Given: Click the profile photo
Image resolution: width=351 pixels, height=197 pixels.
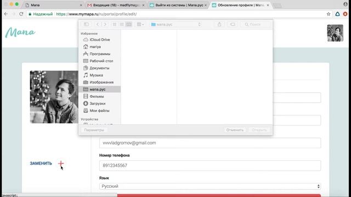Looking at the screenshot, I should (54, 97).
